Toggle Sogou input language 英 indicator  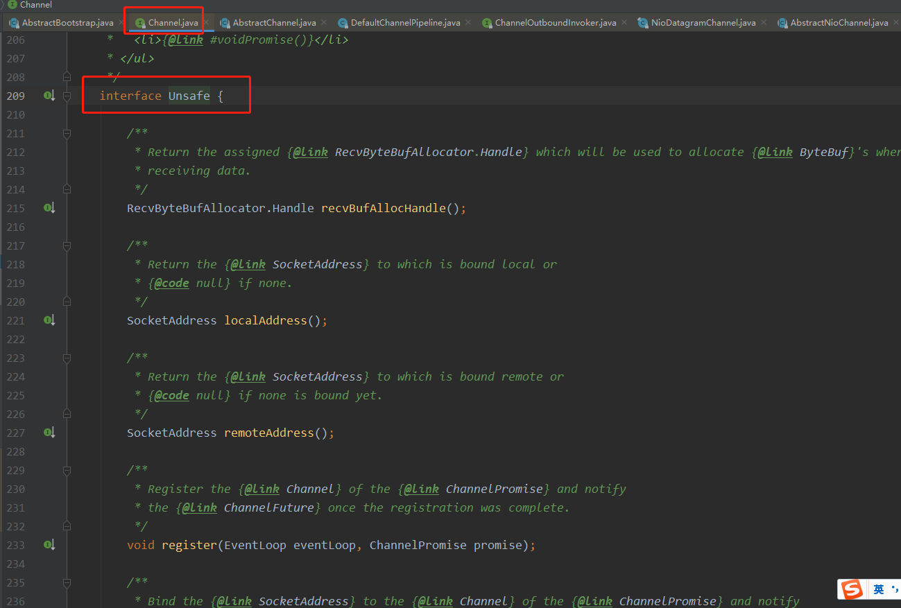(879, 590)
